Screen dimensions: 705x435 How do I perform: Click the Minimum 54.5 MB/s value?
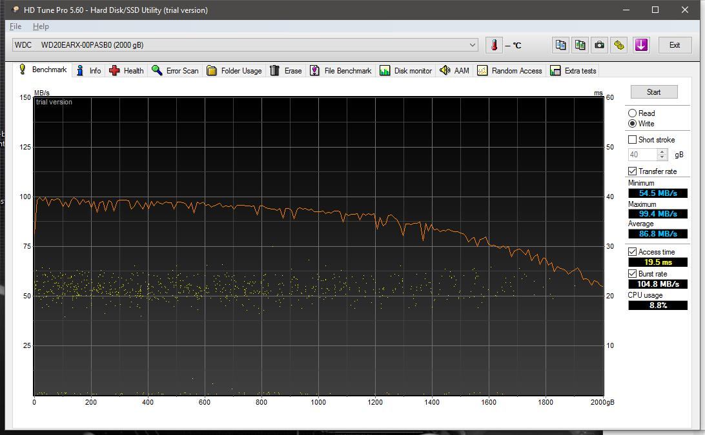coord(658,193)
